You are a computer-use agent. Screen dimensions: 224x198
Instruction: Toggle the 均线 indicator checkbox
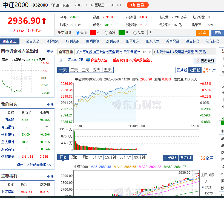[x=203, y=187]
